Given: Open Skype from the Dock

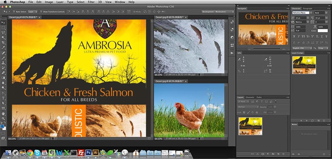Looking at the screenshot, I should pyautogui.click(x=37, y=153).
